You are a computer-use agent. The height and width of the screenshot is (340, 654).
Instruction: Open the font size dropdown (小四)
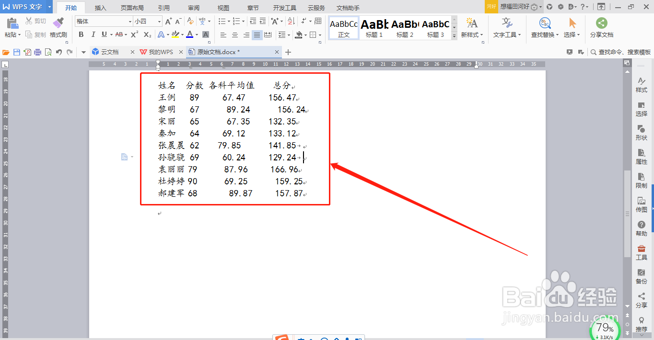click(x=159, y=22)
